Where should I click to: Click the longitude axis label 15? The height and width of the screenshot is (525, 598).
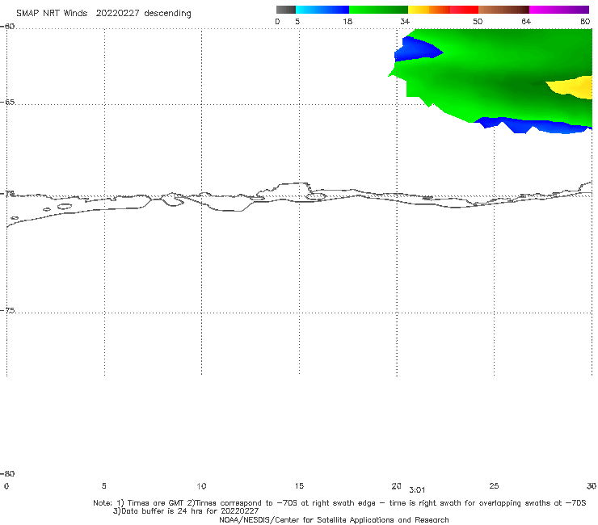point(299,485)
